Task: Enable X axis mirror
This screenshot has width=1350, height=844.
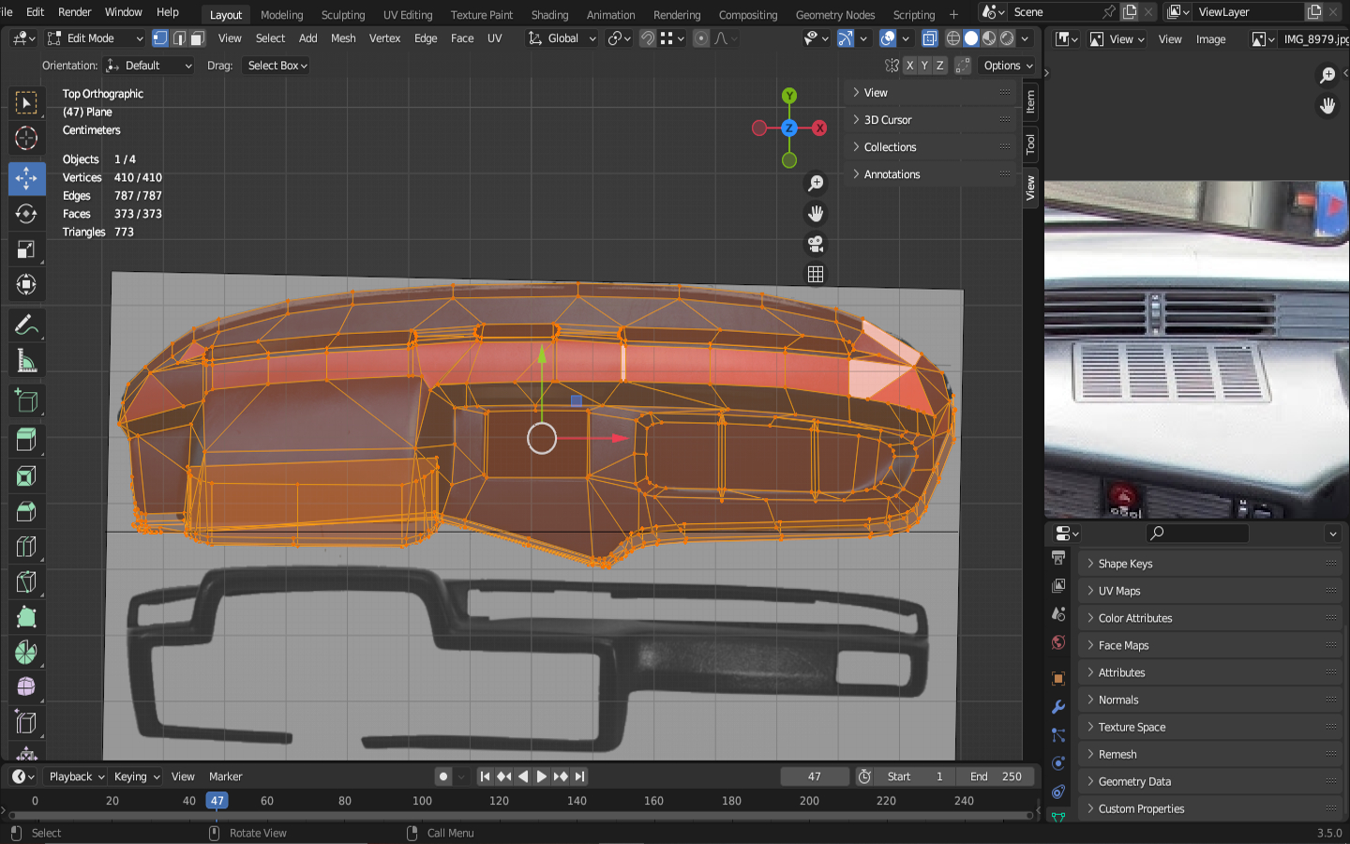Action: tap(909, 66)
